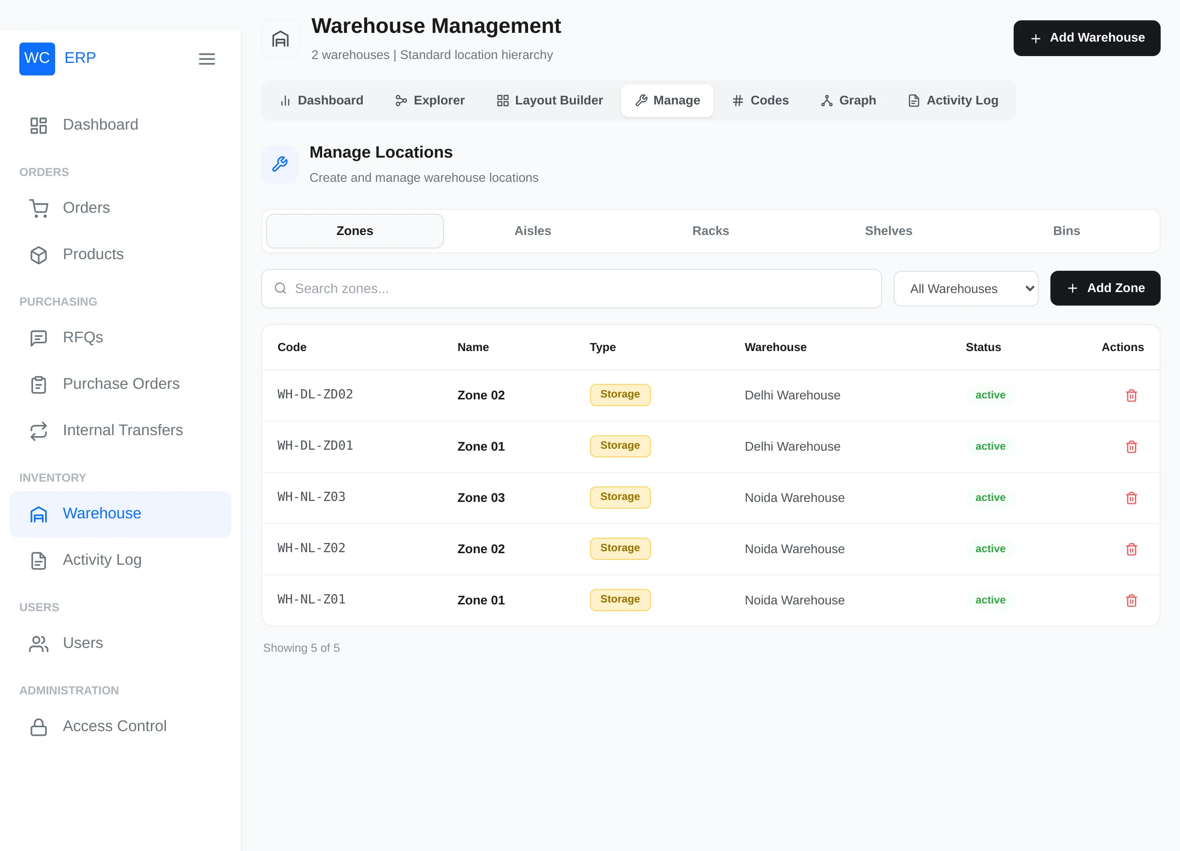
Task: Open Access Control page
Action: (120, 726)
